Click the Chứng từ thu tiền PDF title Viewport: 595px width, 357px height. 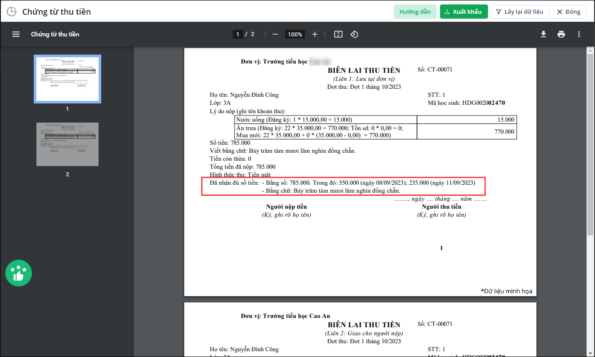pos(55,34)
